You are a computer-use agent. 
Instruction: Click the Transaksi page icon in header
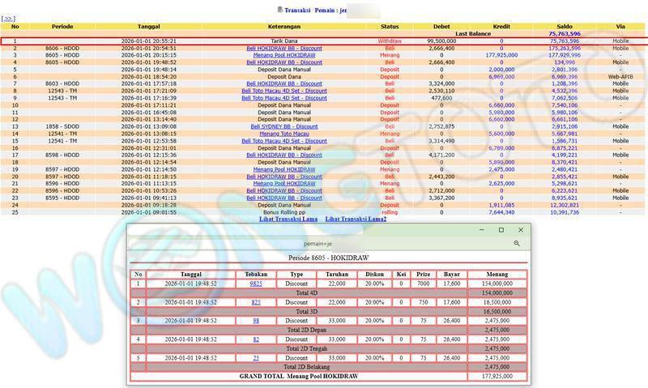(280, 9)
